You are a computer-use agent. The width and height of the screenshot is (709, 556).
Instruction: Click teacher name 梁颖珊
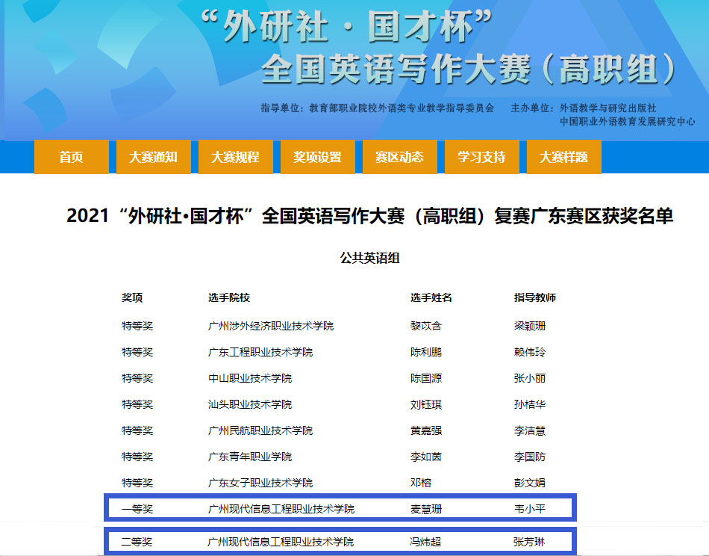tap(529, 326)
